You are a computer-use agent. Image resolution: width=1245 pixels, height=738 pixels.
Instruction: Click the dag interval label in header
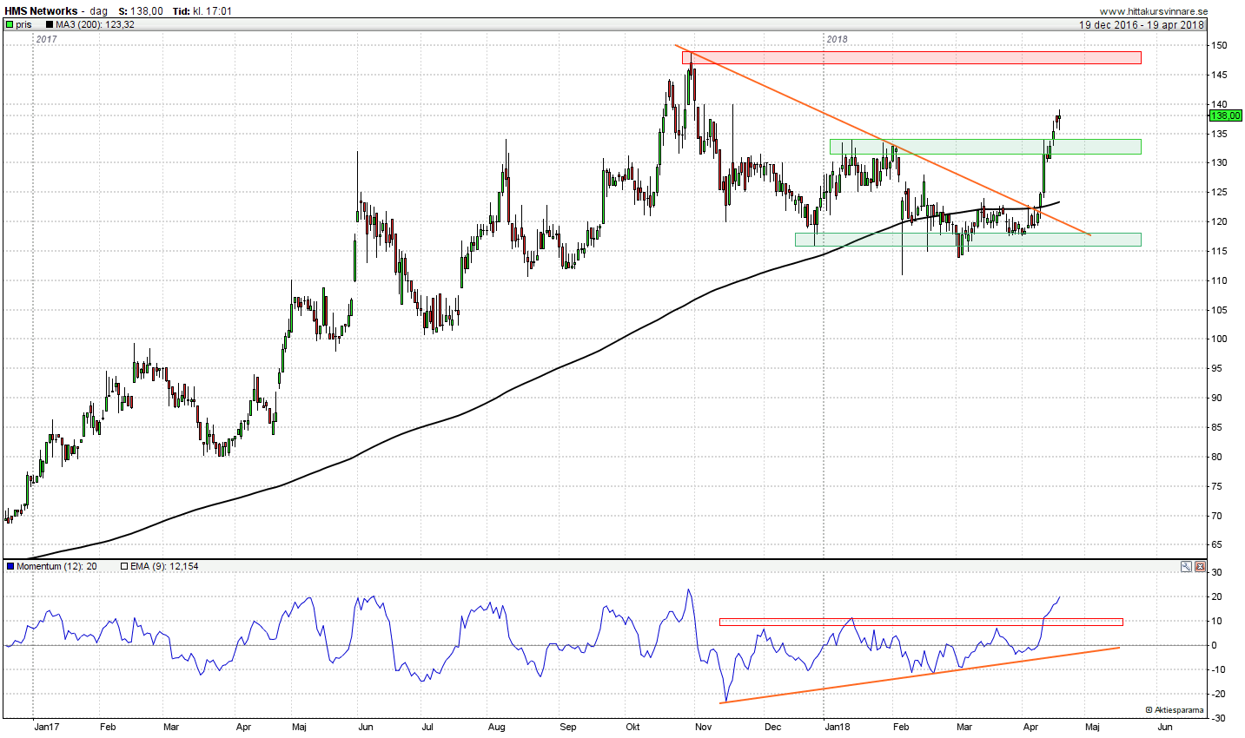98,11
